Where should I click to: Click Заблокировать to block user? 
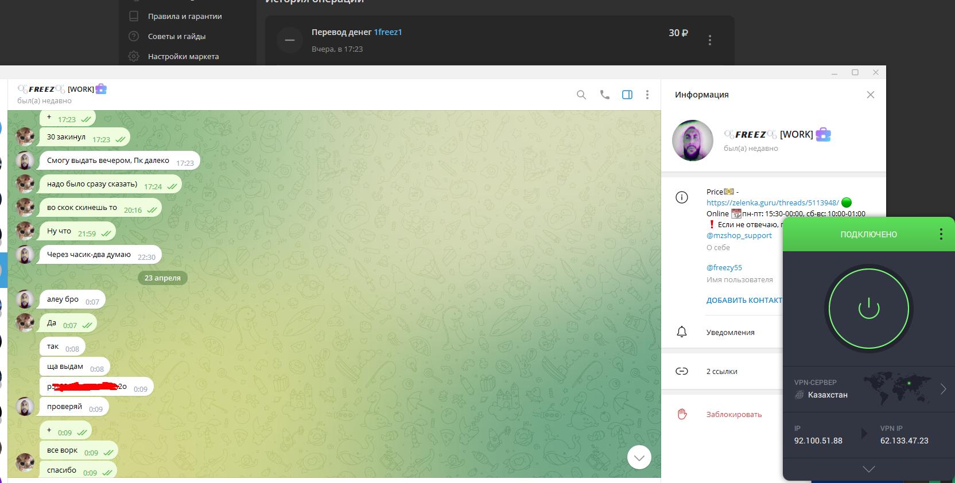(734, 414)
